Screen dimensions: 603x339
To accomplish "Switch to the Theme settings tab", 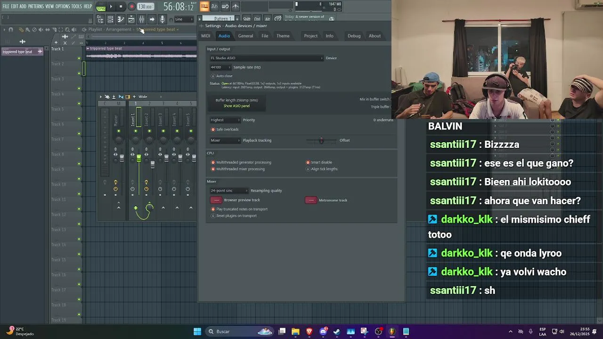I will [x=283, y=36].
